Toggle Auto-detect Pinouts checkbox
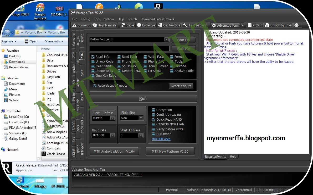Image resolution: width=313 pixels, height=195 pixels. [95, 86]
